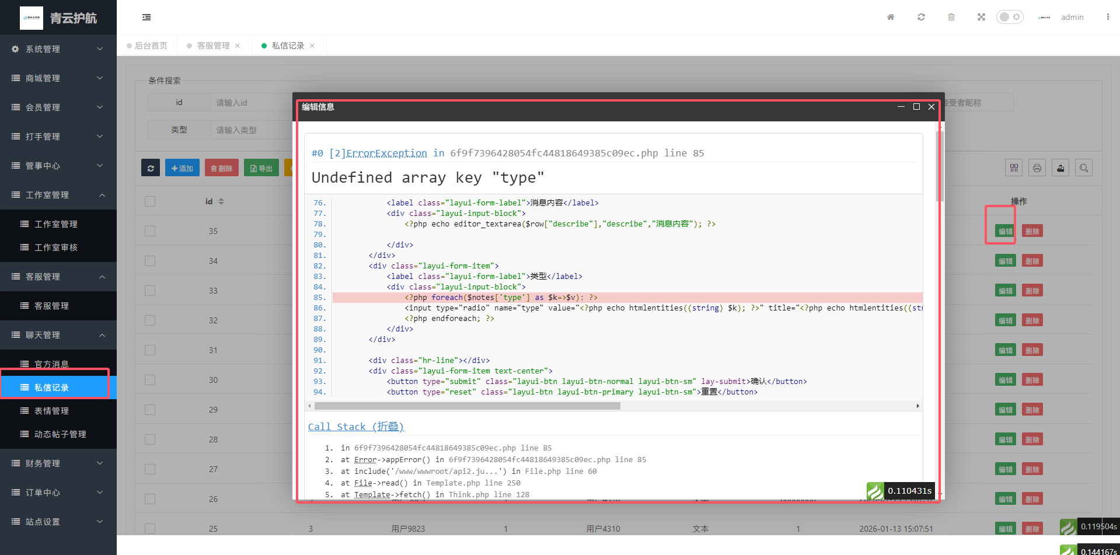Toggle the theme switch beside admin

[1009, 17]
